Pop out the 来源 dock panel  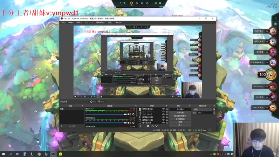tap(166, 106)
